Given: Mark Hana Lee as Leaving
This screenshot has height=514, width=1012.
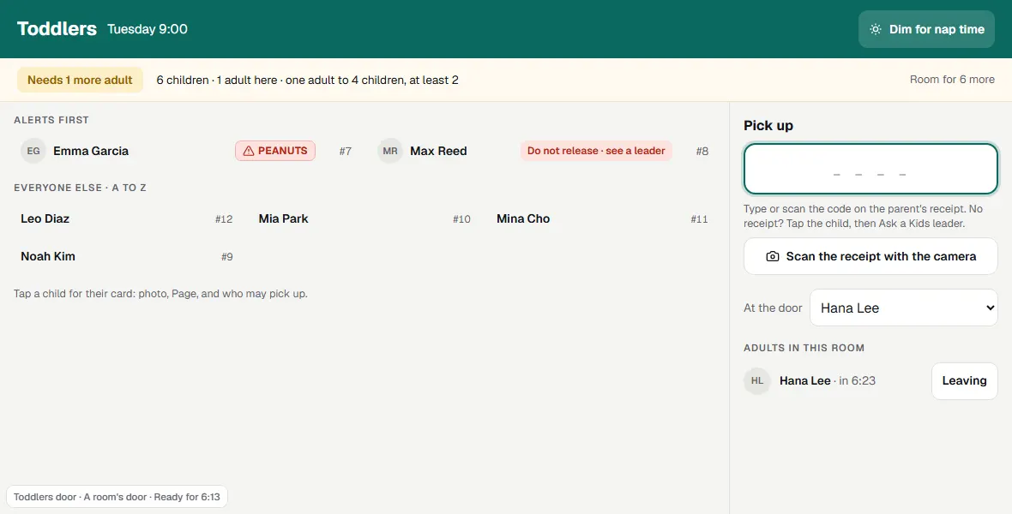Looking at the screenshot, I should (964, 380).
